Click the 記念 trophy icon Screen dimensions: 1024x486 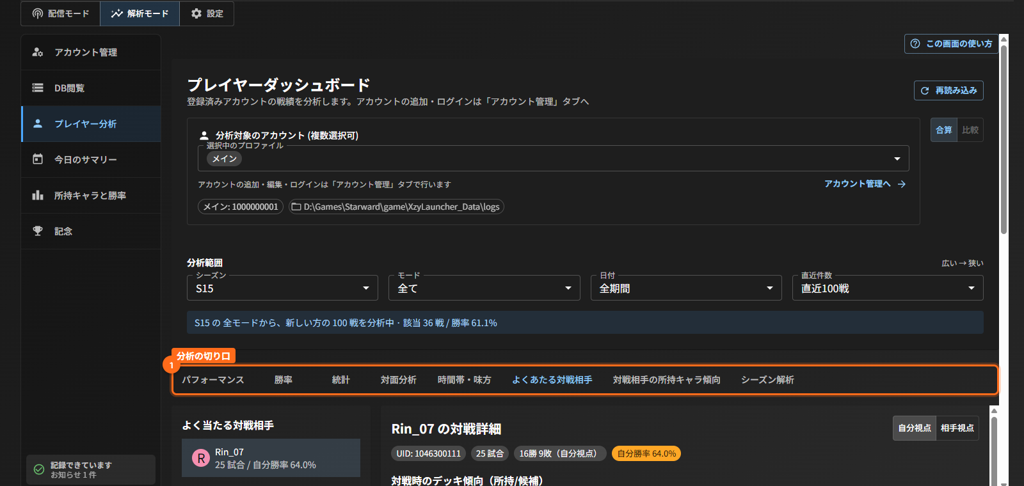[38, 231]
